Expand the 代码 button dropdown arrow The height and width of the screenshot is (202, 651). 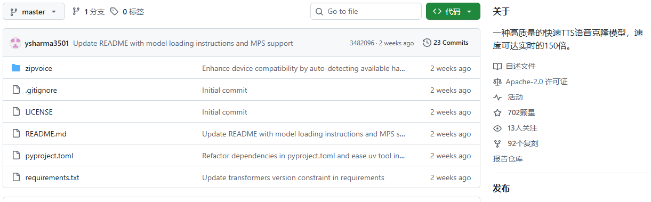pyautogui.click(x=469, y=11)
